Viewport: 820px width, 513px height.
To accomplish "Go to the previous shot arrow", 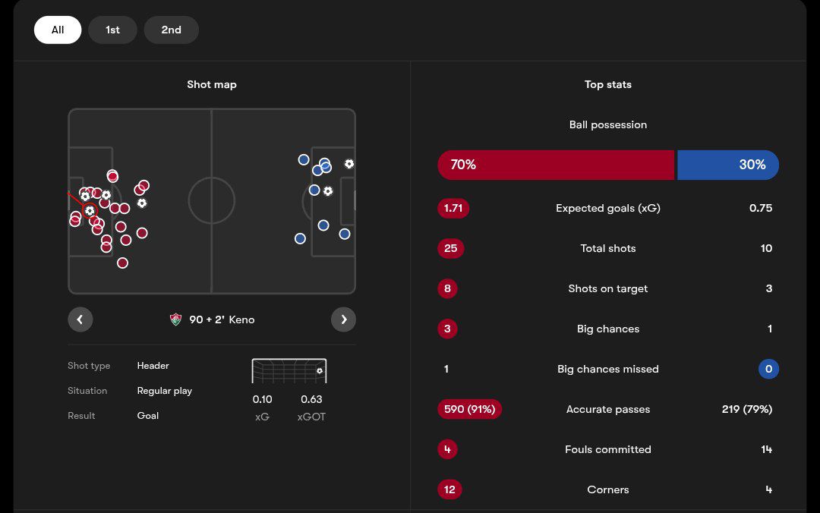I will click(x=80, y=319).
